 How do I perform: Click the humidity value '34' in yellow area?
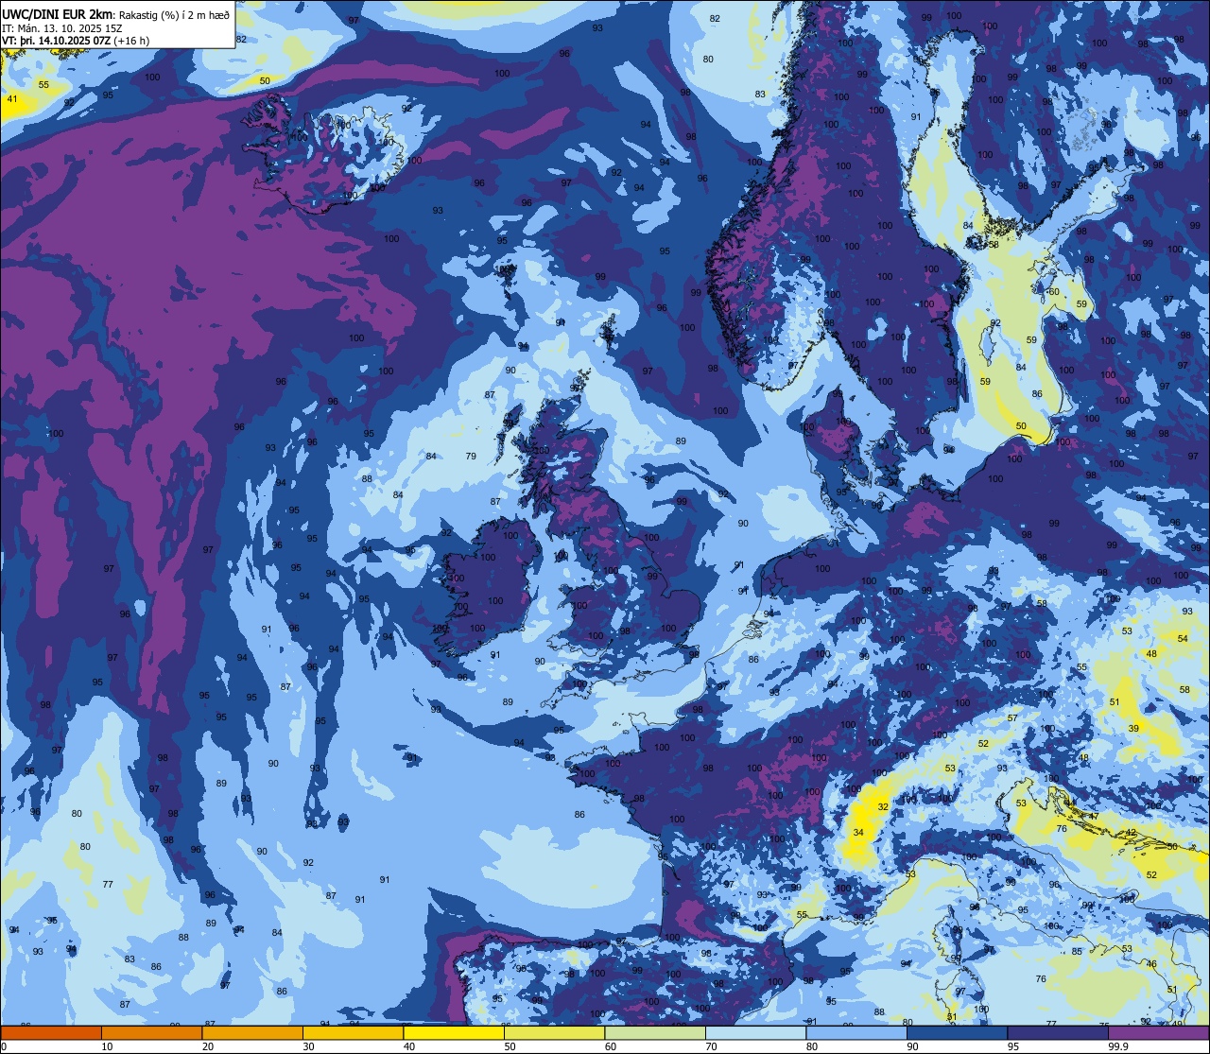[x=858, y=833]
